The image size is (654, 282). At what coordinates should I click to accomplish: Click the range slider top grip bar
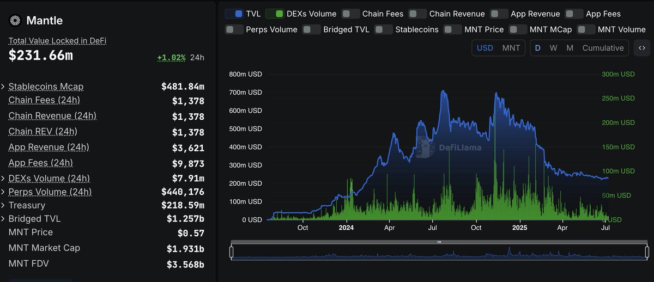[x=439, y=242]
